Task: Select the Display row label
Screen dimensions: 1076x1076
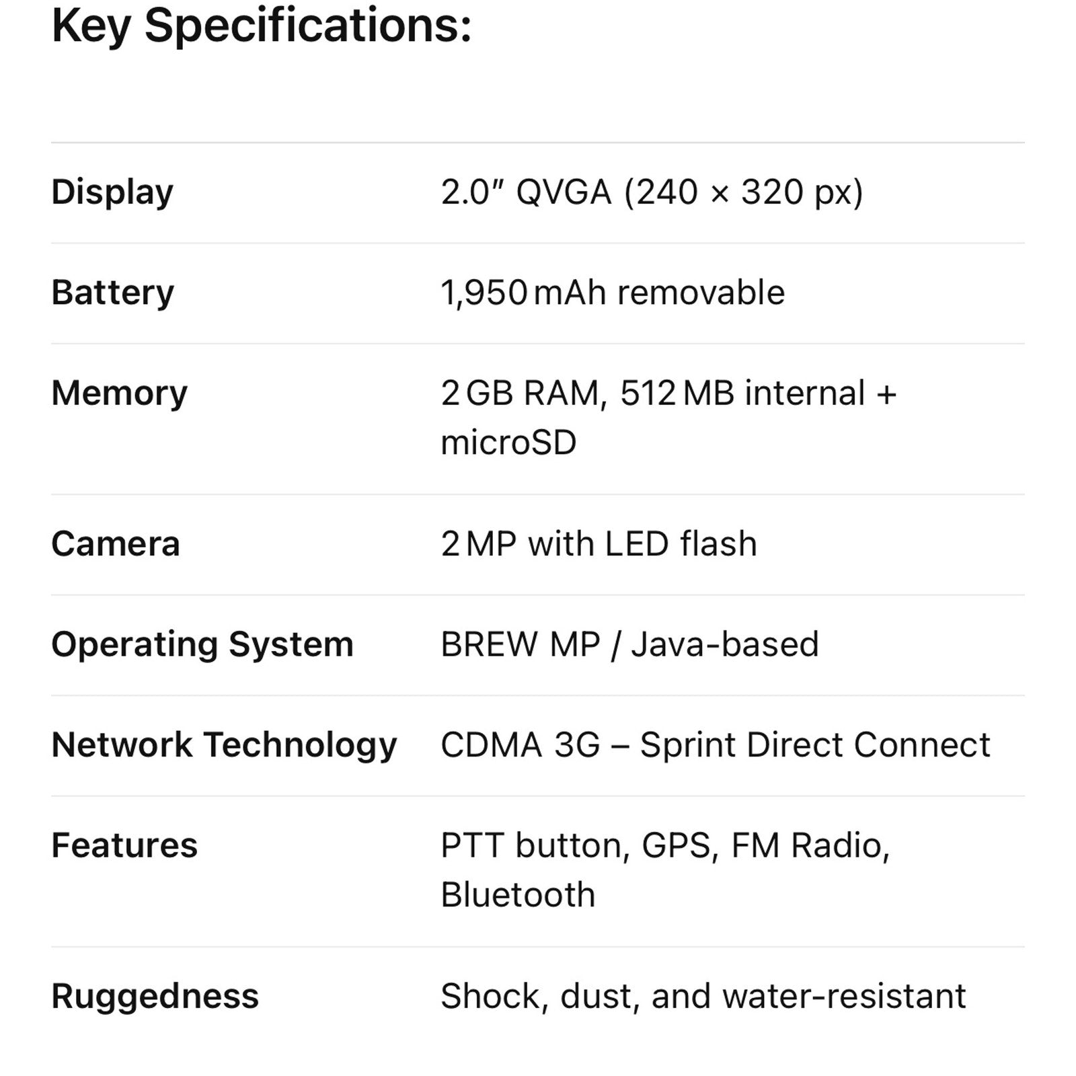Action: click(x=112, y=192)
